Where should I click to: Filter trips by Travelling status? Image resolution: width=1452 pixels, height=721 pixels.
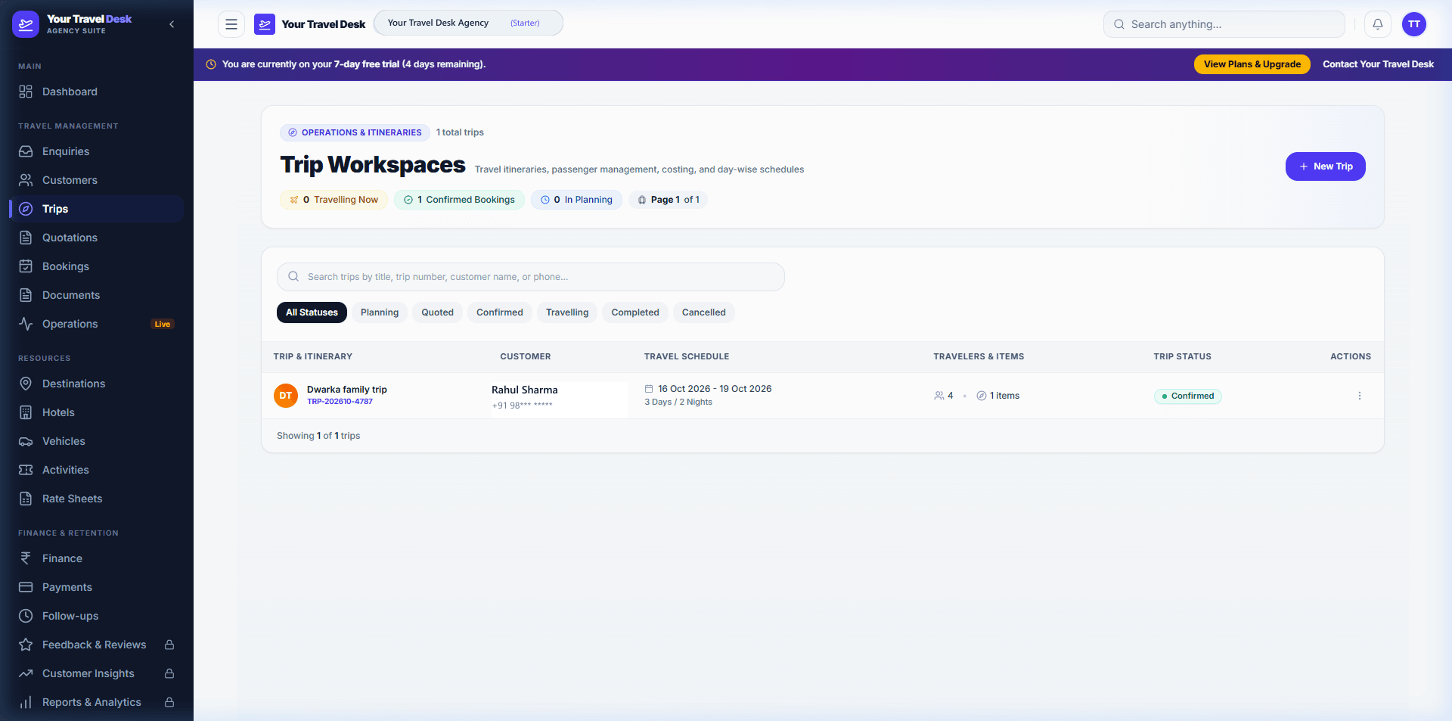click(567, 312)
